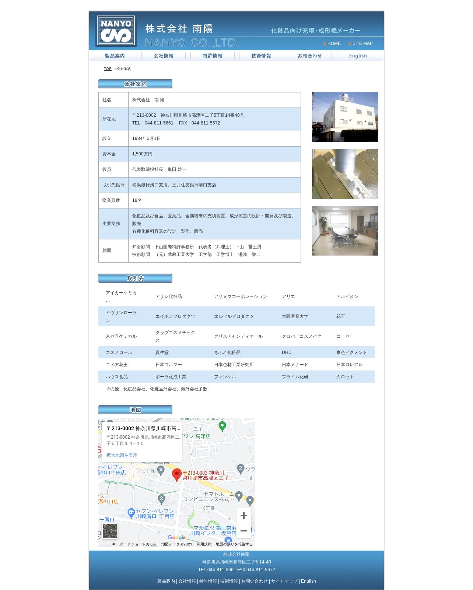Click green marker near 高津店
Image resolution: width=473 pixels, height=590 pixels.
pos(222,426)
